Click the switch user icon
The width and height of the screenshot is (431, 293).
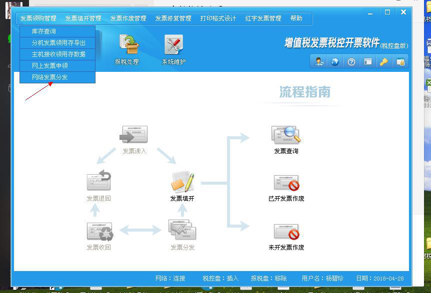coord(318,62)
